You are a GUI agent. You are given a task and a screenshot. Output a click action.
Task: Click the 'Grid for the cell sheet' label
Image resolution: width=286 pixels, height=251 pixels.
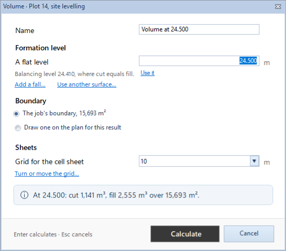pos(49,162)
